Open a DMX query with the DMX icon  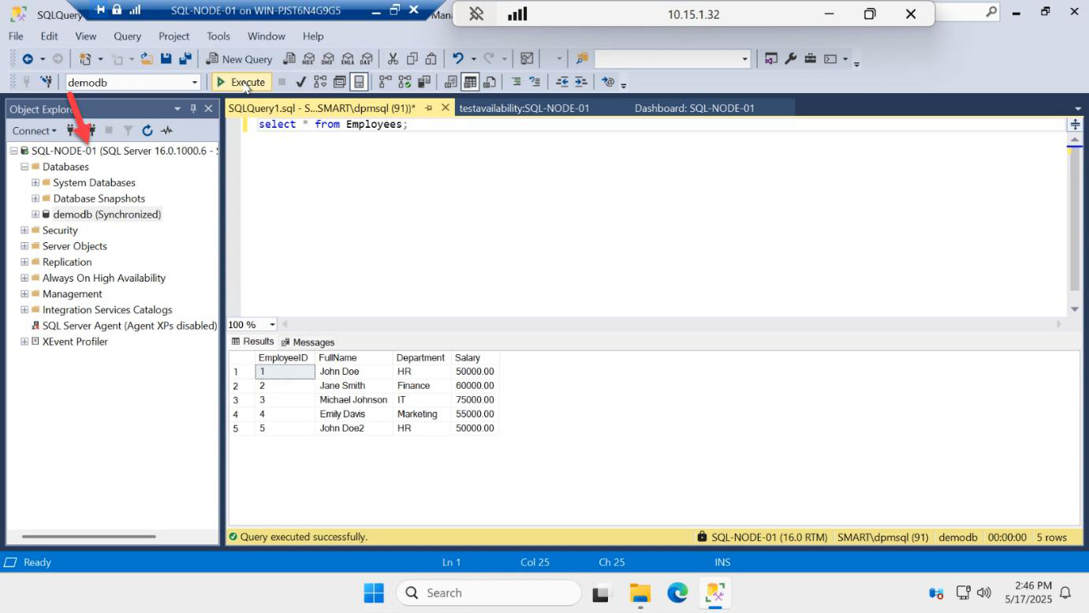tap(328, 58)
